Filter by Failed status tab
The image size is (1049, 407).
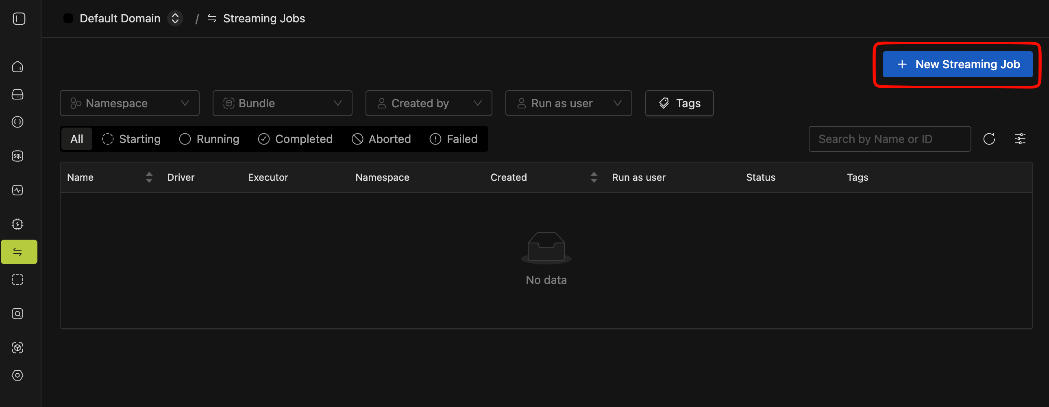pos(454,139)
